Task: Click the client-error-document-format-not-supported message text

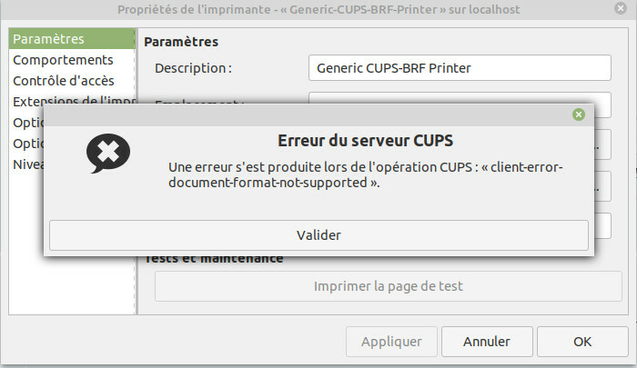Action: click(365, 174)
